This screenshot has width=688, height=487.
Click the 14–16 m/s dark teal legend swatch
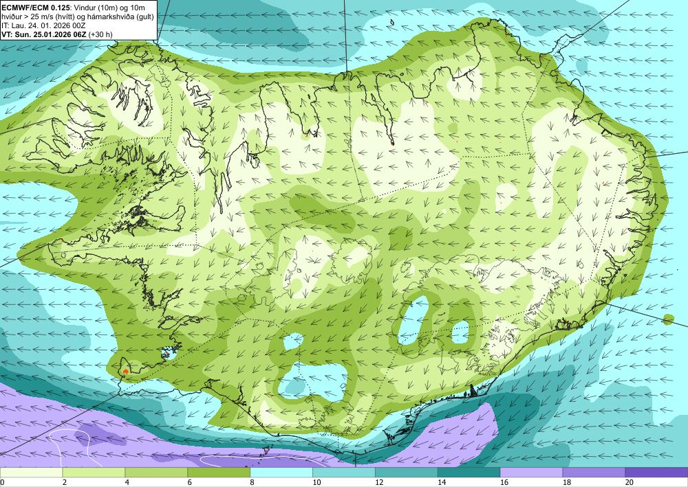point(469,473)
